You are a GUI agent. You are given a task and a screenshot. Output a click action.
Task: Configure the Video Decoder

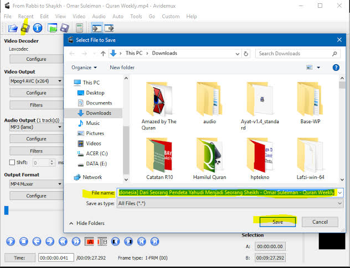37,59
